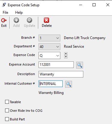The width and height of the screenshot is (112, 124).
Task: Click the red Delete icon
Action: point(47,20)
